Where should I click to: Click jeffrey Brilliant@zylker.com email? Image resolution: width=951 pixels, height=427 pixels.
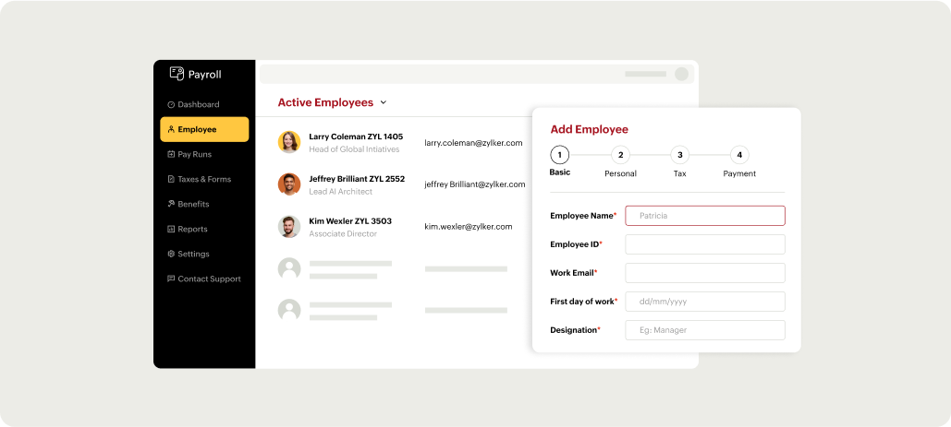(475, 184)
